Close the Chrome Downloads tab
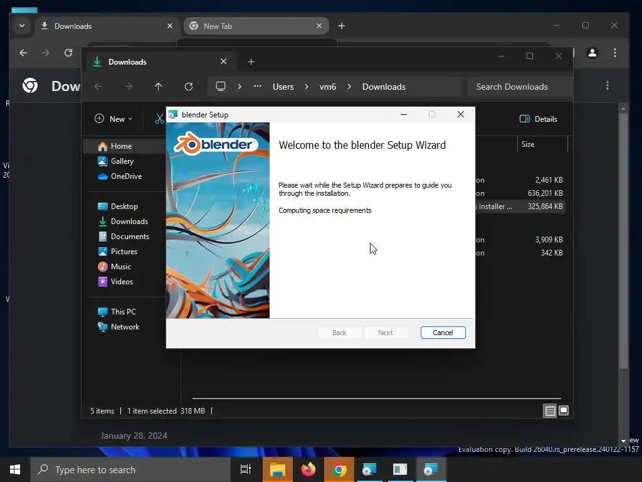Image resolution: width=642 pixels, height=482 pixels. point(170,26)
